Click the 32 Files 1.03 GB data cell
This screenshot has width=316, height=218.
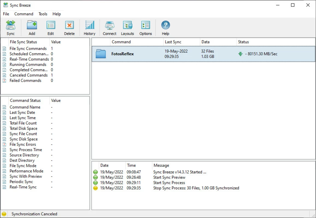[x=208, y=54]
